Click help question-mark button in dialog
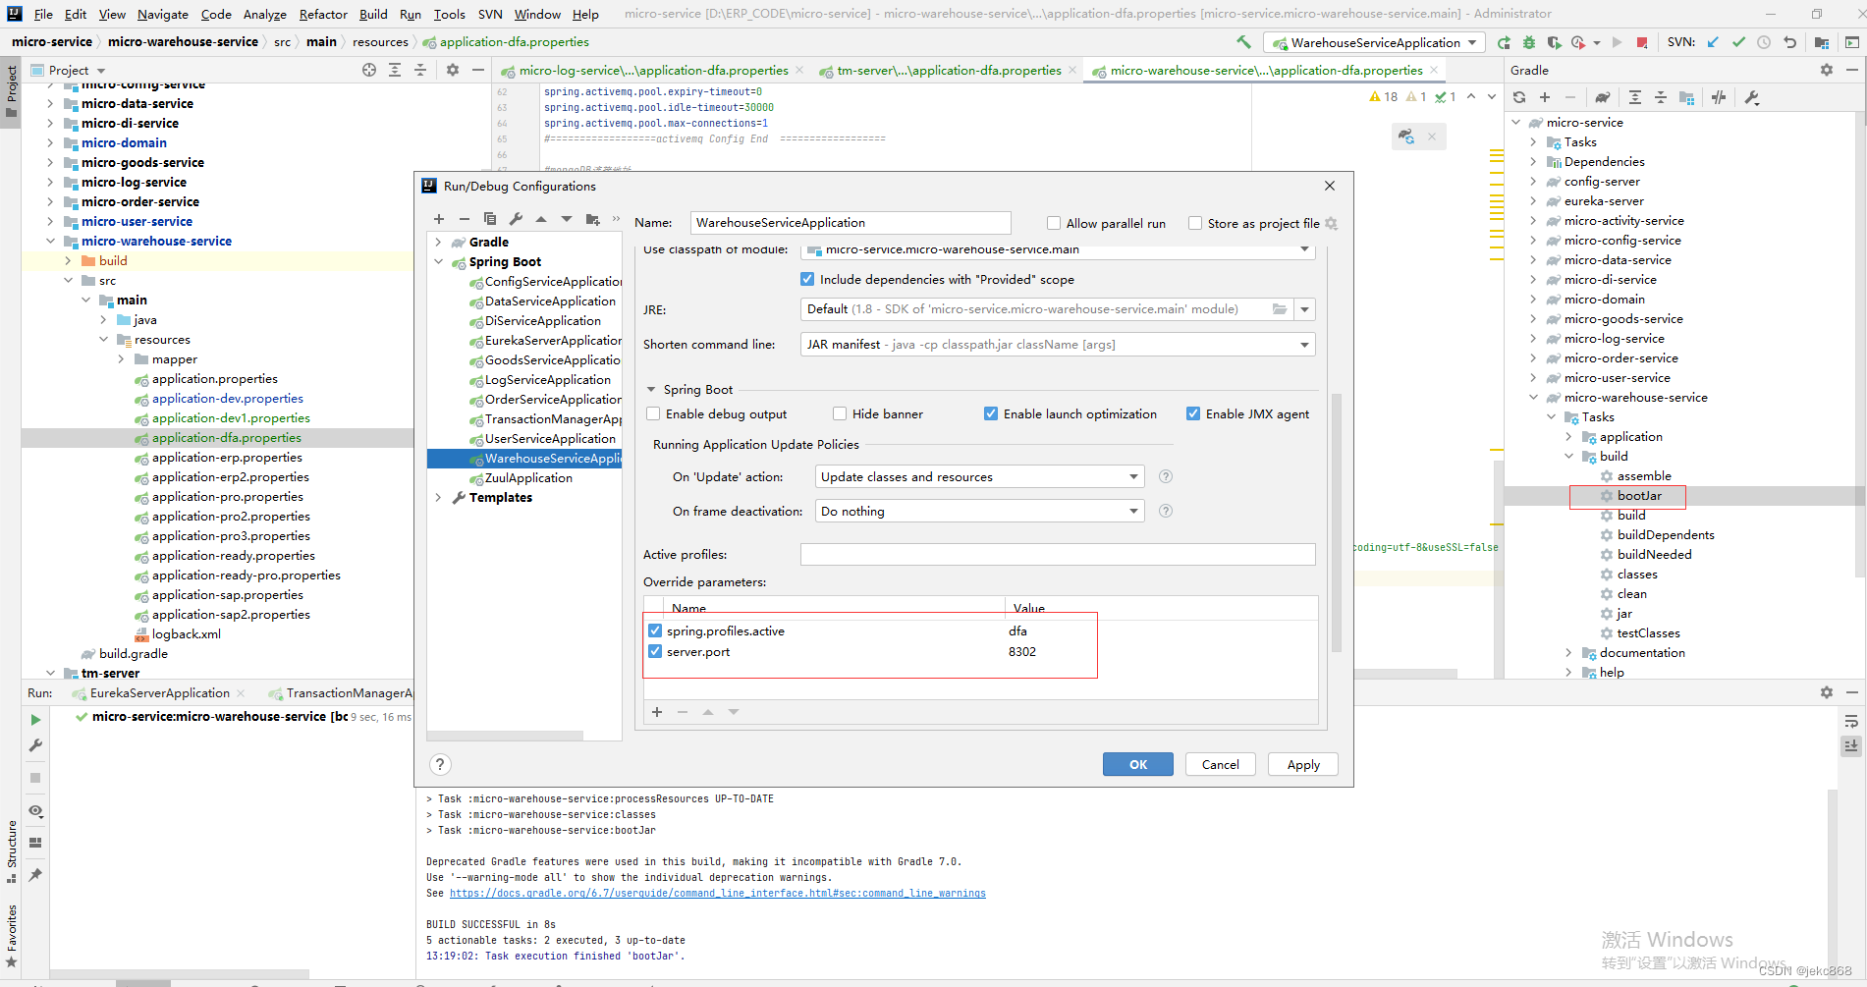The width and height of the screenshot is (1867, 987). 440,764
